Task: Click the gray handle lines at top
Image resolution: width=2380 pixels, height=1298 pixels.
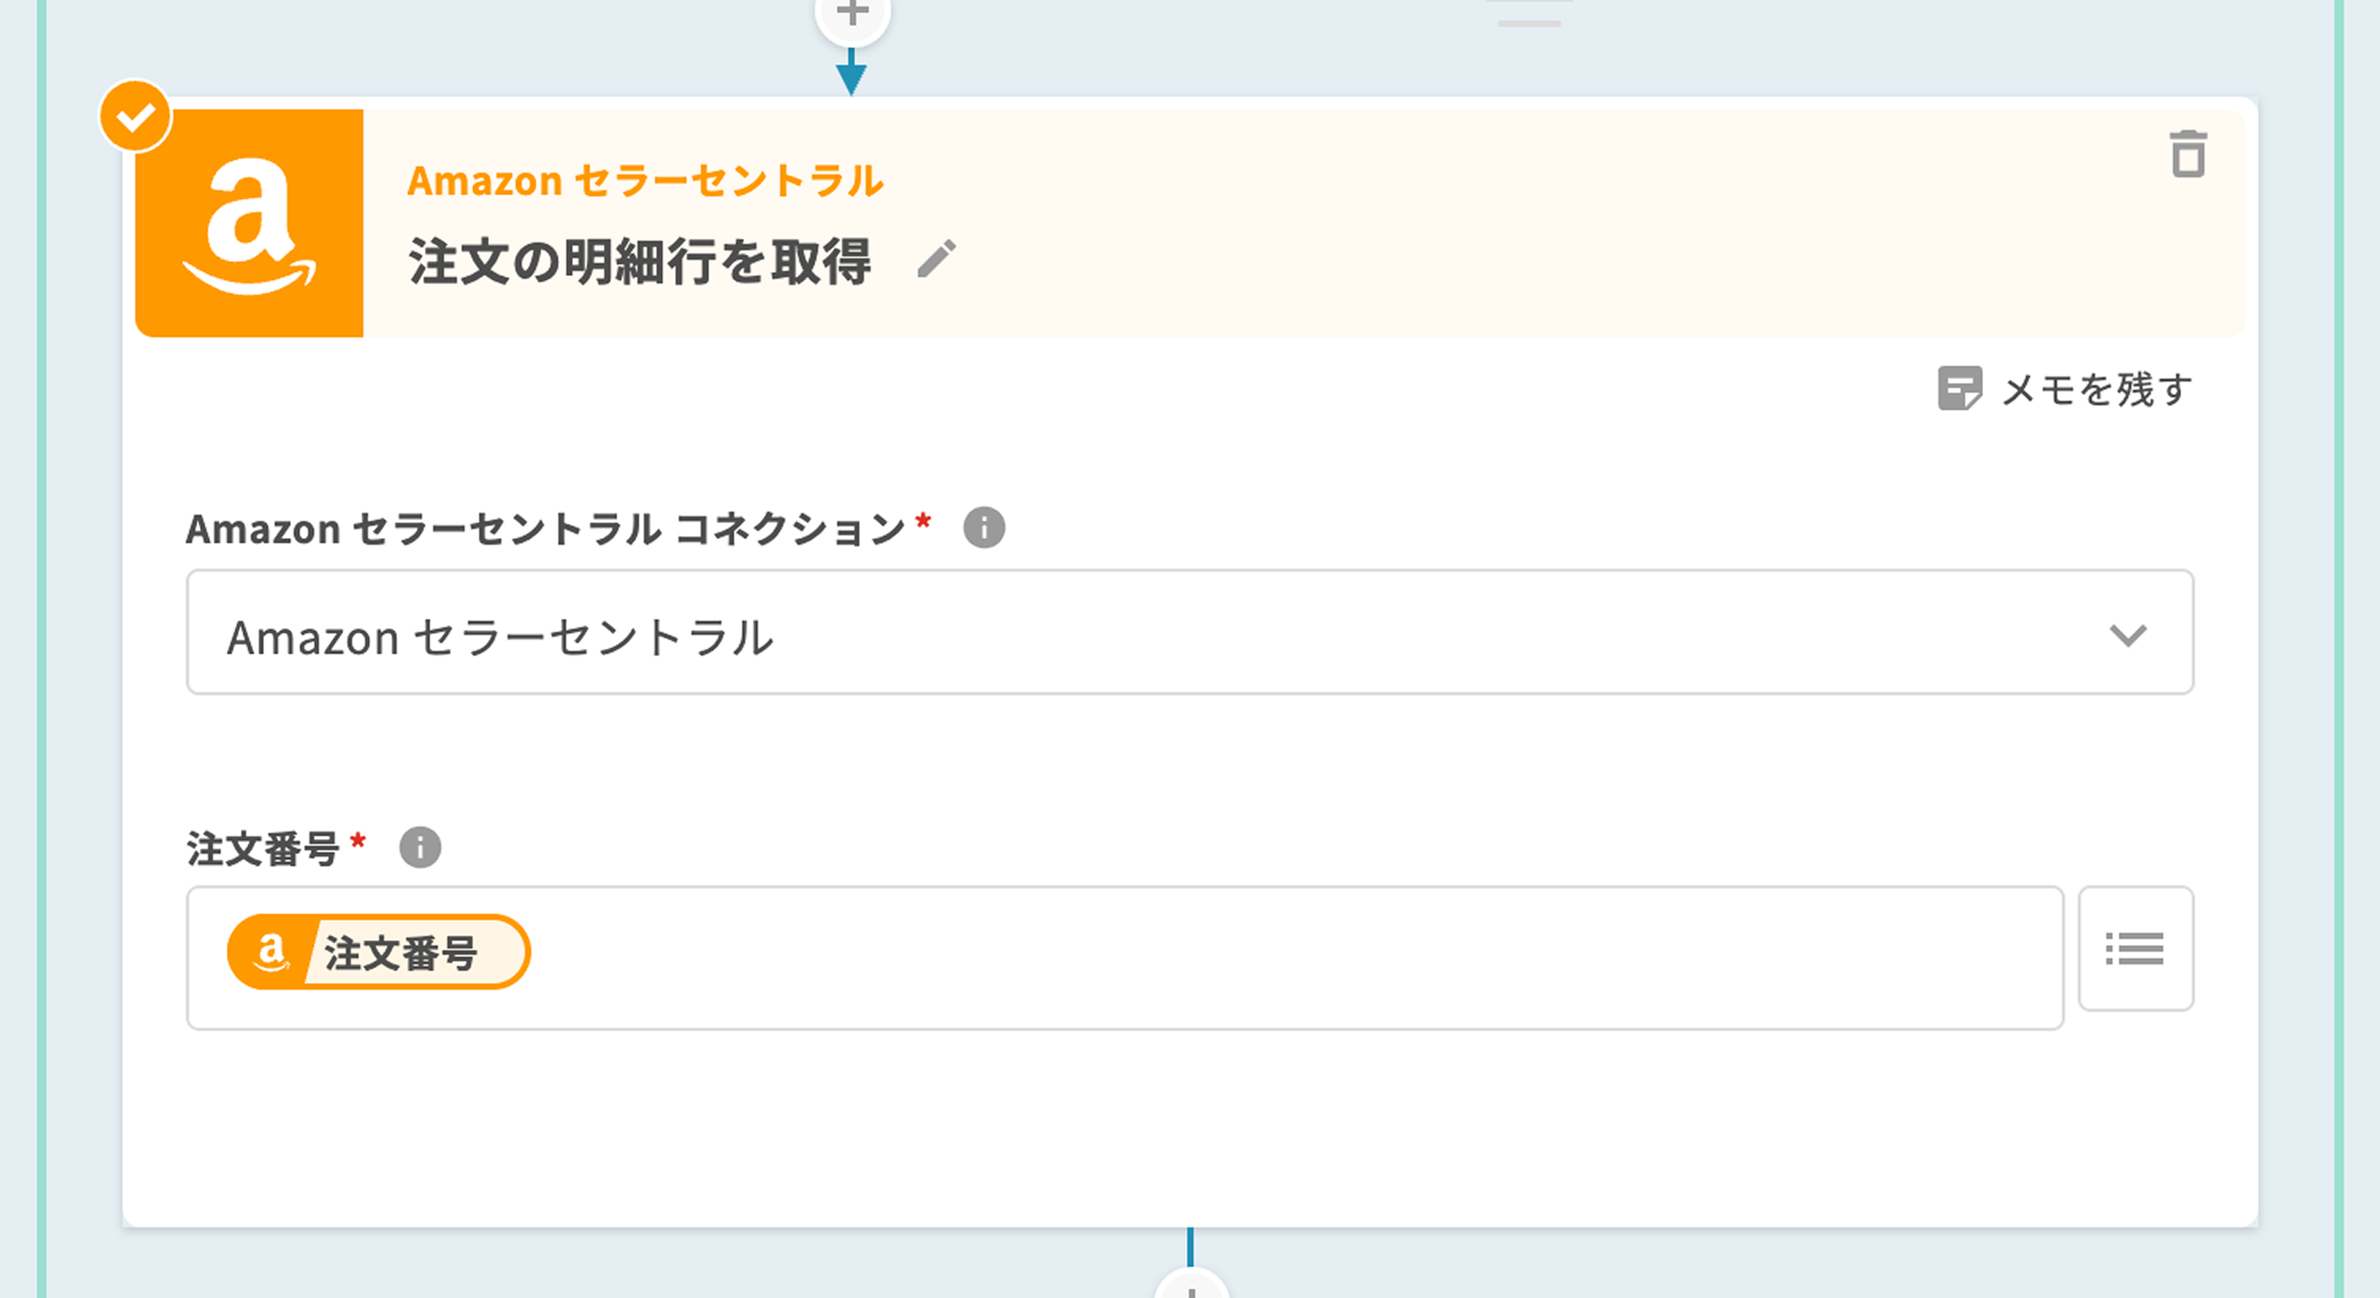Action: click(1528, 13)
